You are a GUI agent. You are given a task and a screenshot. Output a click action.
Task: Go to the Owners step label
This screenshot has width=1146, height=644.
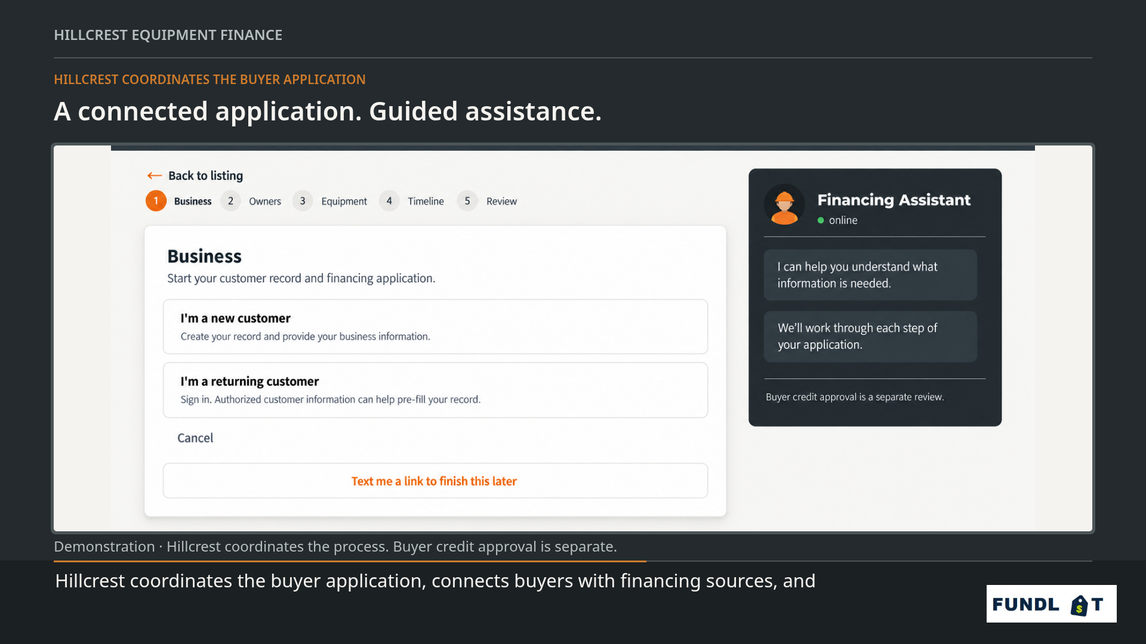tap(265, 202)
